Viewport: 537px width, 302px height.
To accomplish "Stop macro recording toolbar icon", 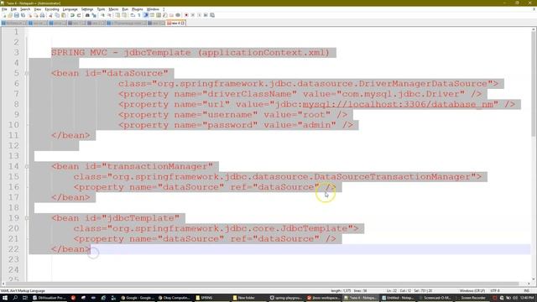I will click(192, 15).
